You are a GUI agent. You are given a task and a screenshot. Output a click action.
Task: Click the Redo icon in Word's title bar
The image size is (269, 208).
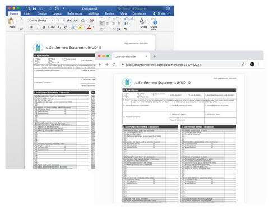coord(50,8)
